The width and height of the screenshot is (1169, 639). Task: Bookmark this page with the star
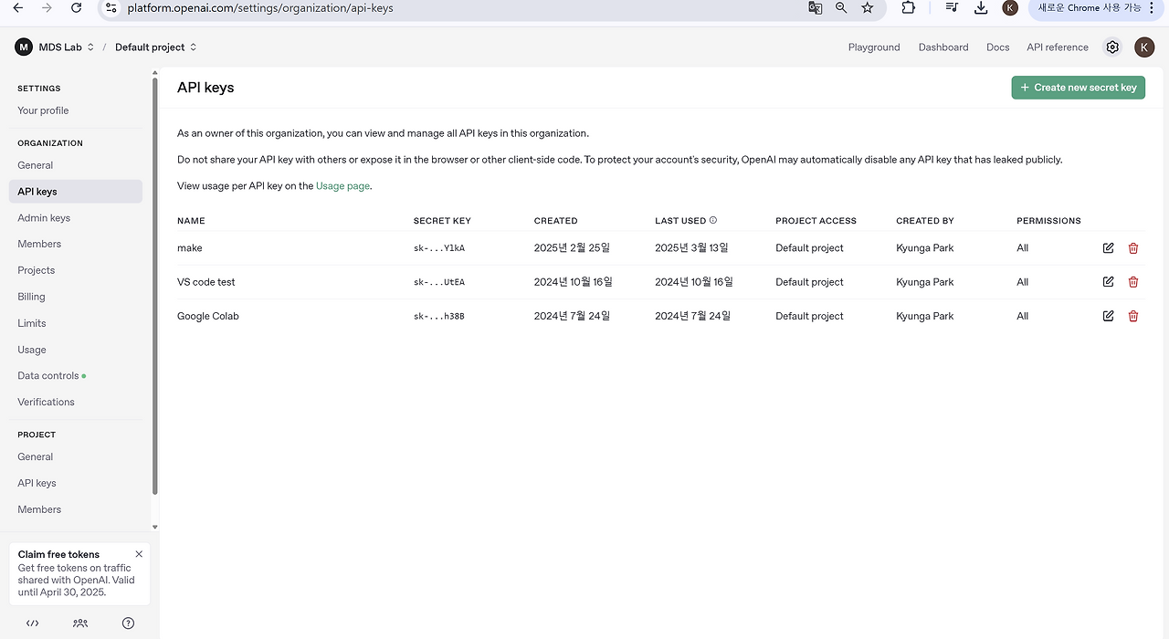pyautogui.click(x=868, y=8)
